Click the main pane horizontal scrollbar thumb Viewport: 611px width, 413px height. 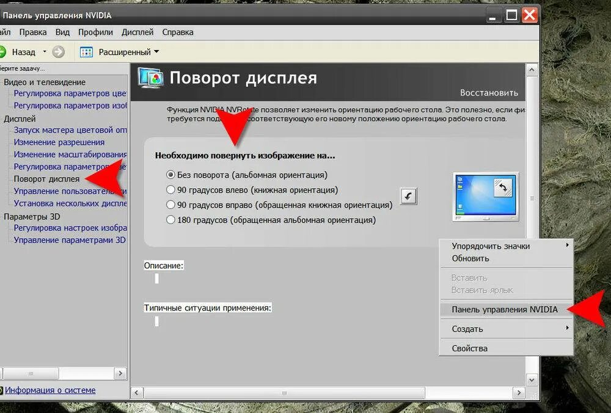(284, 392)
